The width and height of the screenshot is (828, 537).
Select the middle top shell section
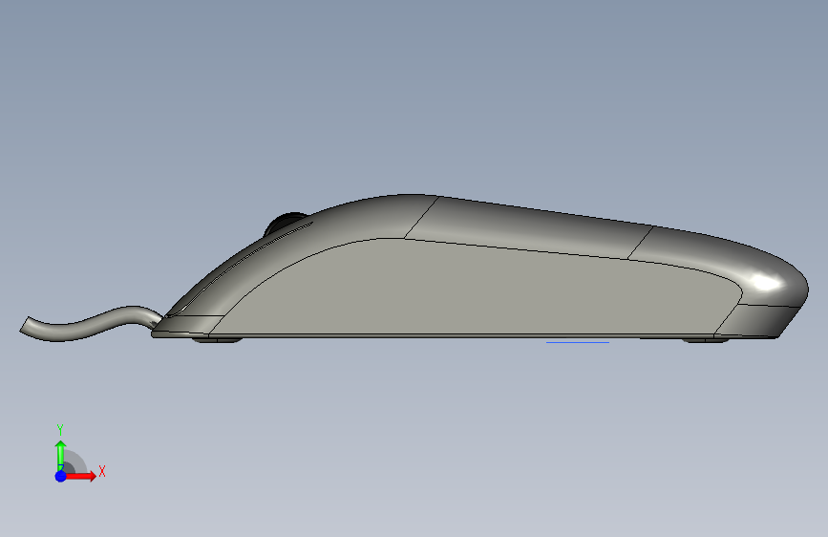pyautogui.click(x=528, y=226)
